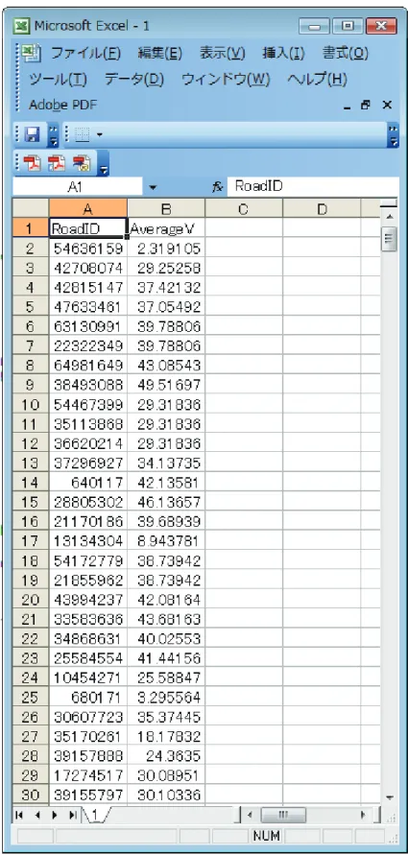Open the ヘルプ(H) menu
408x855 pixels.
tap(317, 80)
